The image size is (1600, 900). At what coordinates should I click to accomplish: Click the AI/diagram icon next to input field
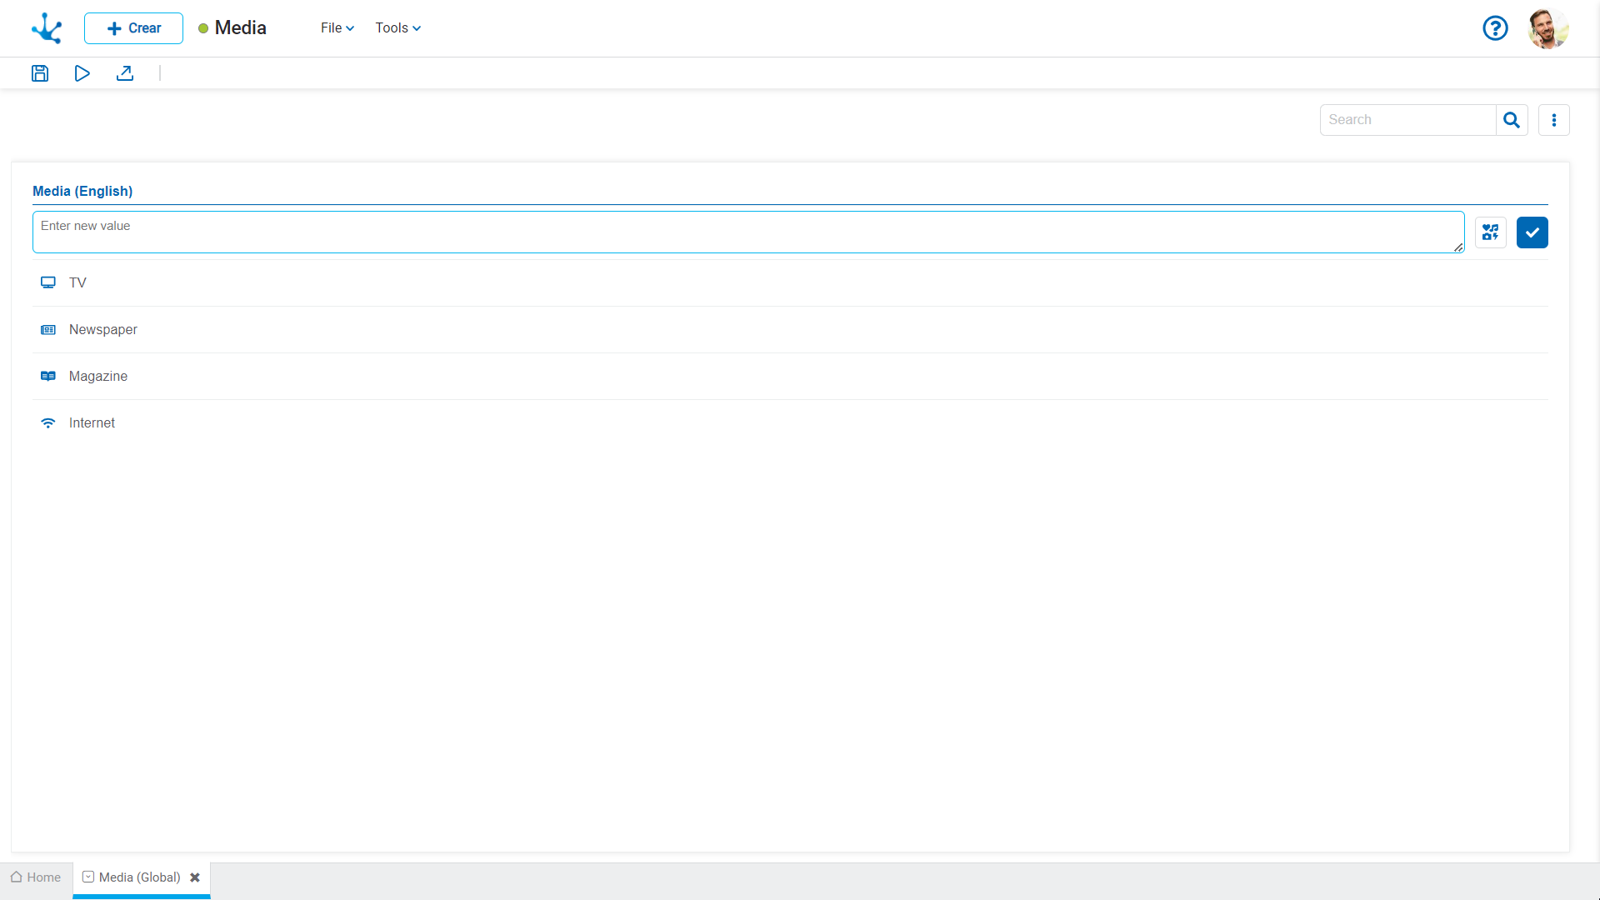point(1490,232)
